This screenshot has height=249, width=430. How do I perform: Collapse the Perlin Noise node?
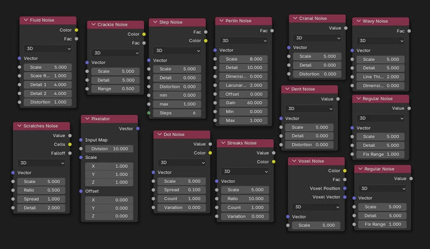click(221, 21)
